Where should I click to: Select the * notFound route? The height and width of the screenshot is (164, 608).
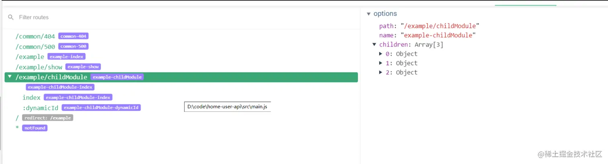pos(35,128)
